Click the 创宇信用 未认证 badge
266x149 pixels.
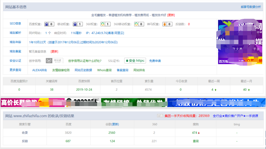[54, 61]
